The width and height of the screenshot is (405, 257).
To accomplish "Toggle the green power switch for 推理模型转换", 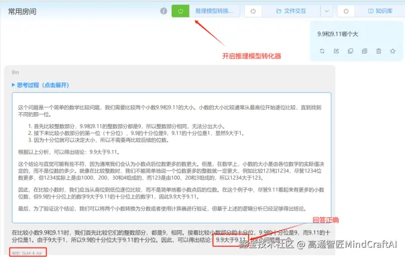I will (180, 11).
